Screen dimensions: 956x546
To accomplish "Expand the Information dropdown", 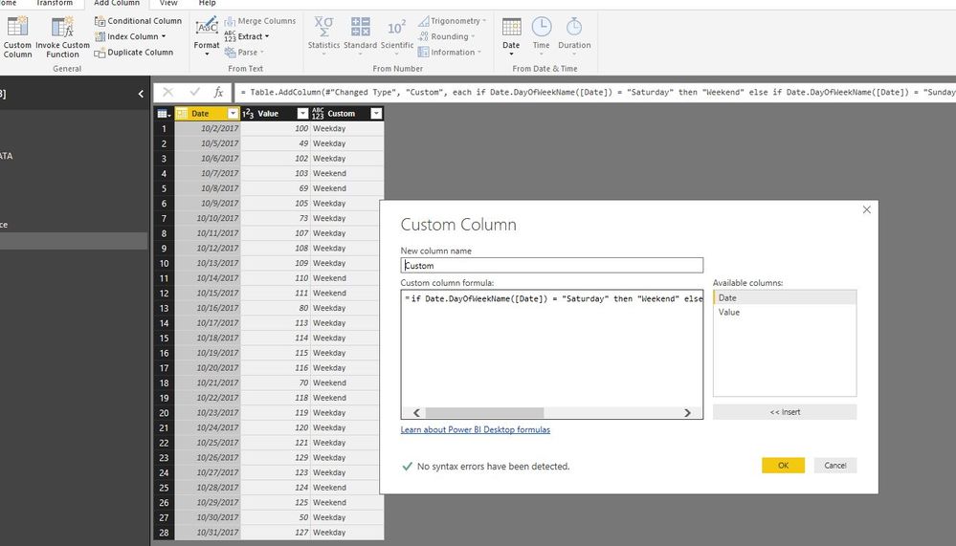I will 450,53.
